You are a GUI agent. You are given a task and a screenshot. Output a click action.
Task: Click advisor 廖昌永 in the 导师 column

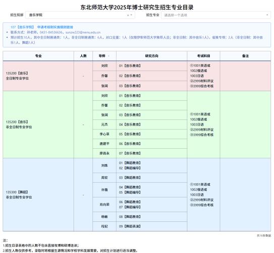104,153
